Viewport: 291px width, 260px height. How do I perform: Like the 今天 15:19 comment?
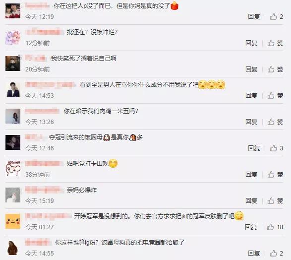[275, 201]
